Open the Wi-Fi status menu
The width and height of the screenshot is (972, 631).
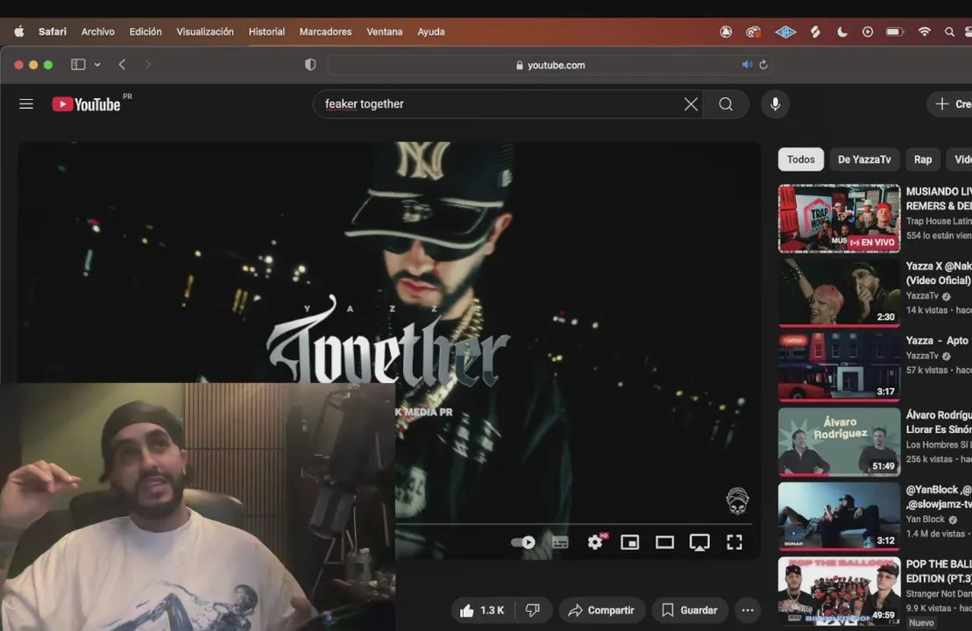(925, 32)
